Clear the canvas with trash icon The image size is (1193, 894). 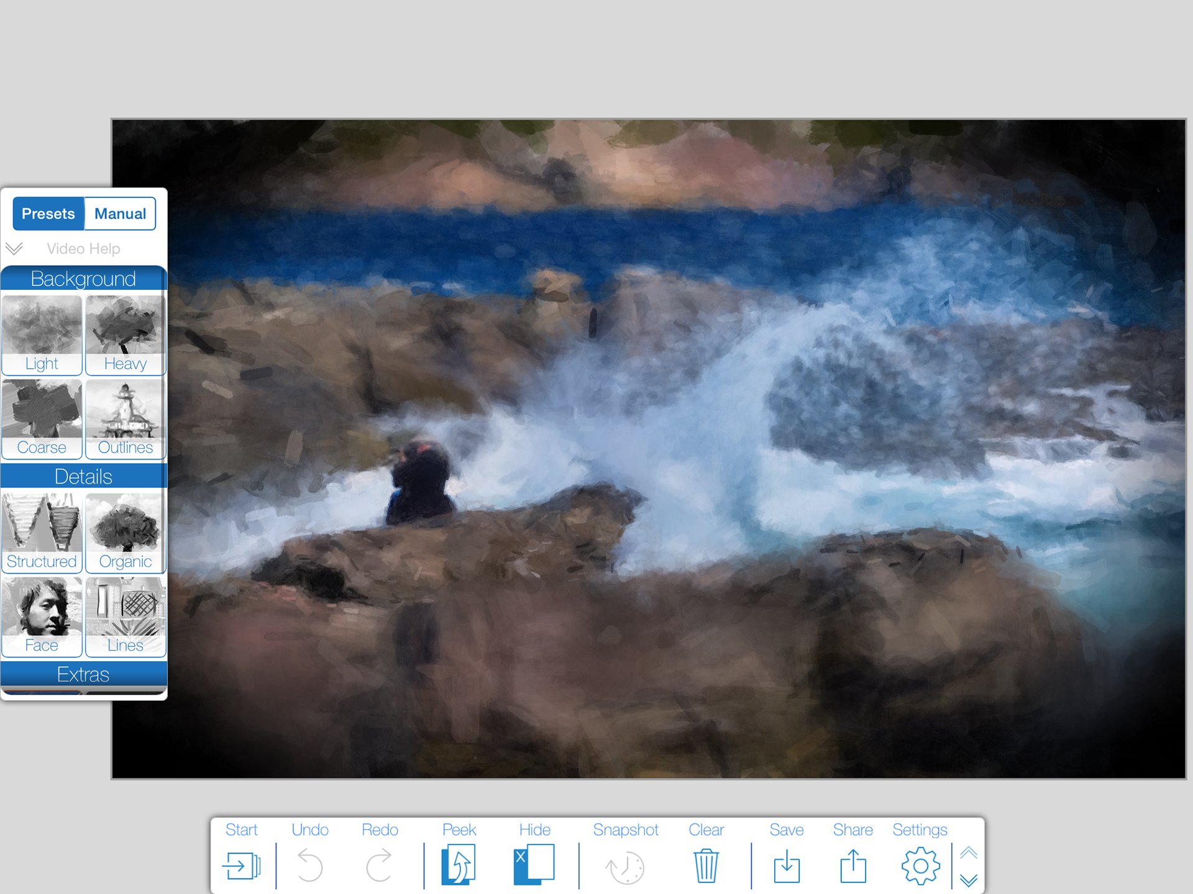pos(706,865)
